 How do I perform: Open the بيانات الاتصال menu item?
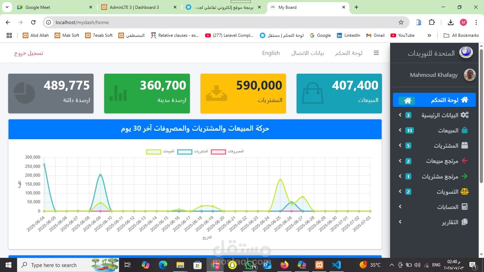click(308, 53)
